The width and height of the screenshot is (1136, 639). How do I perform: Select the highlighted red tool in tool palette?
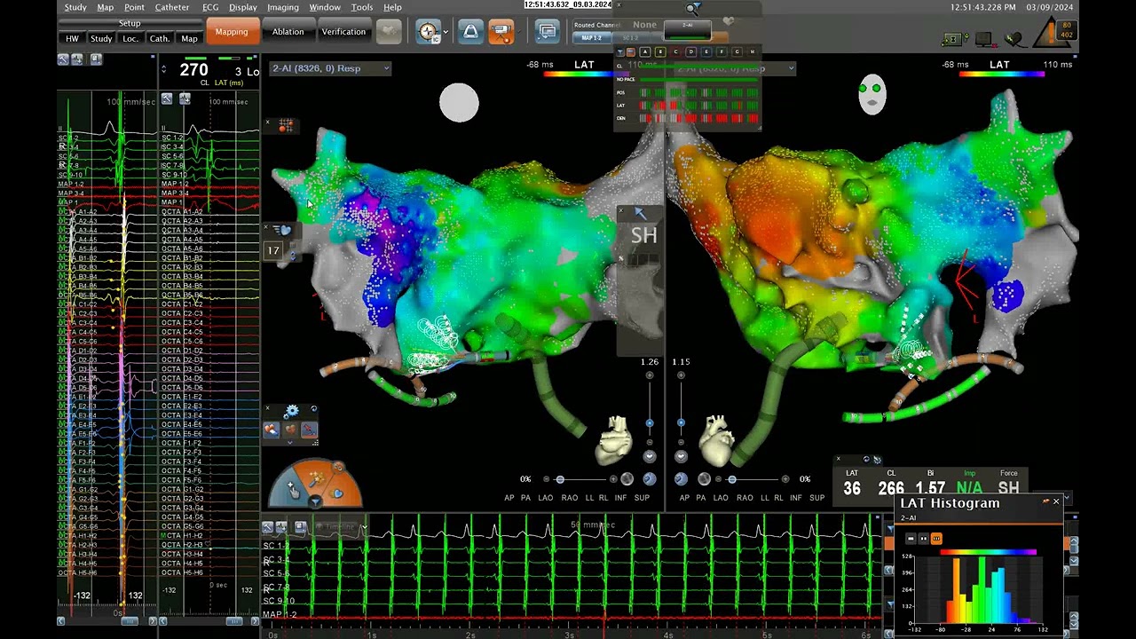pyautogui.click(x=309, y=430)
